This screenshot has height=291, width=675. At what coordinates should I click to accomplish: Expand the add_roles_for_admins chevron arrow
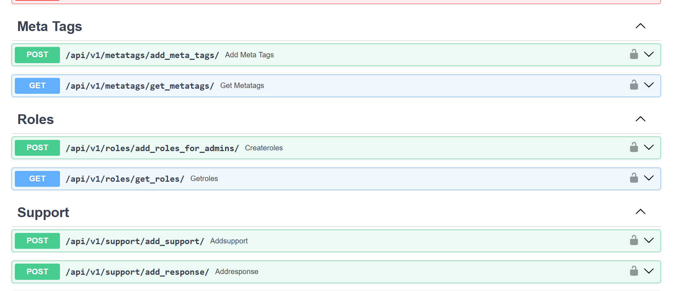click(x=649, y=147)
